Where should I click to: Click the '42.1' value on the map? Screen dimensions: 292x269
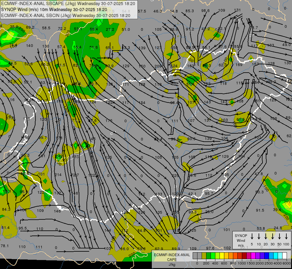(x=192, y=194)
